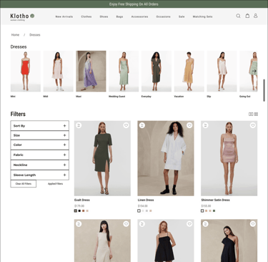Switch to two-column grid view
Screen dimensions: 268x262
pos(251,115)
